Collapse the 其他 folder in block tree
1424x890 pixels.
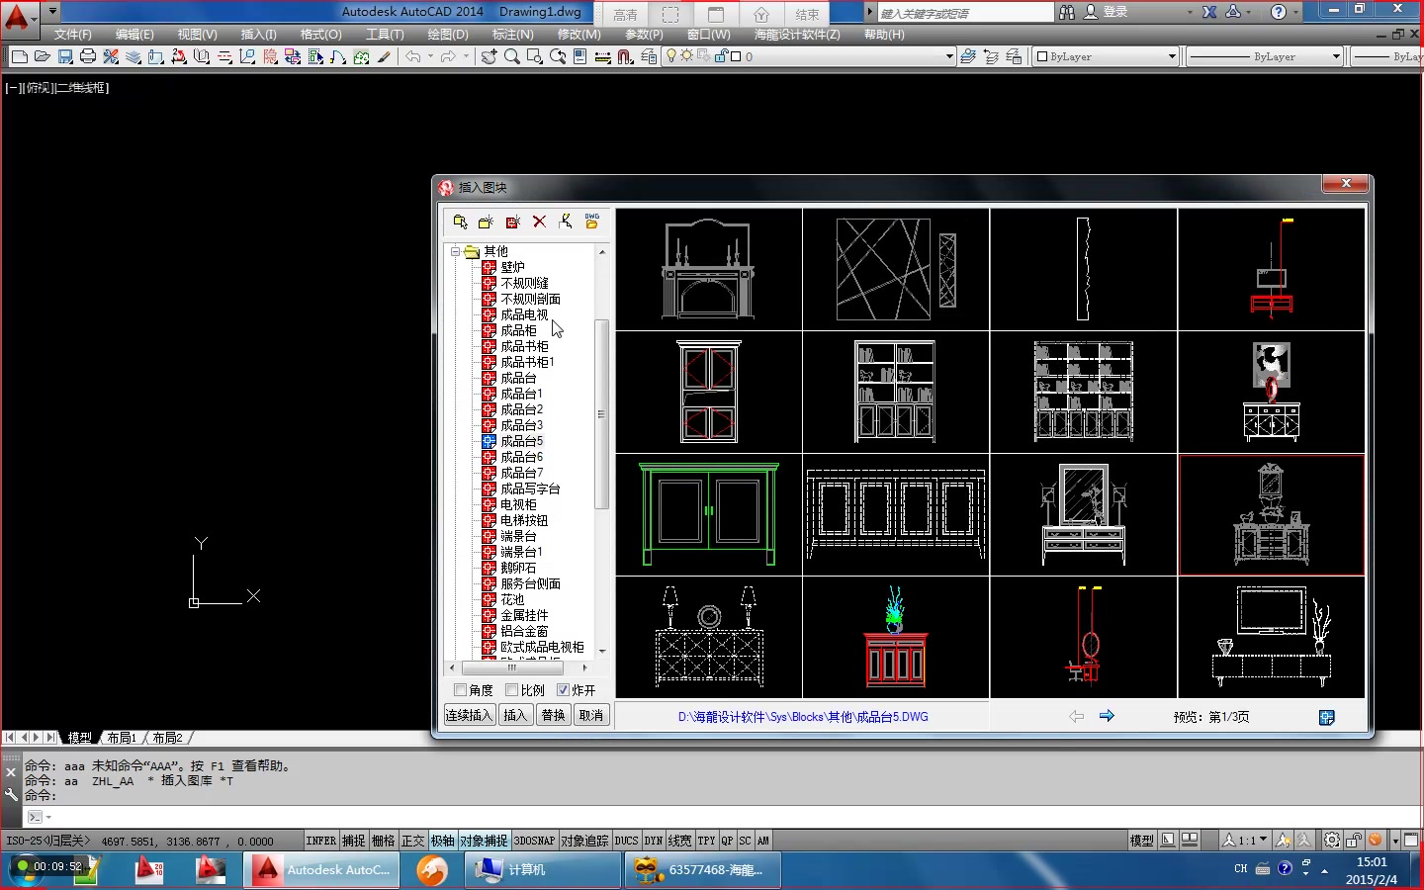[x=456, y=251]
